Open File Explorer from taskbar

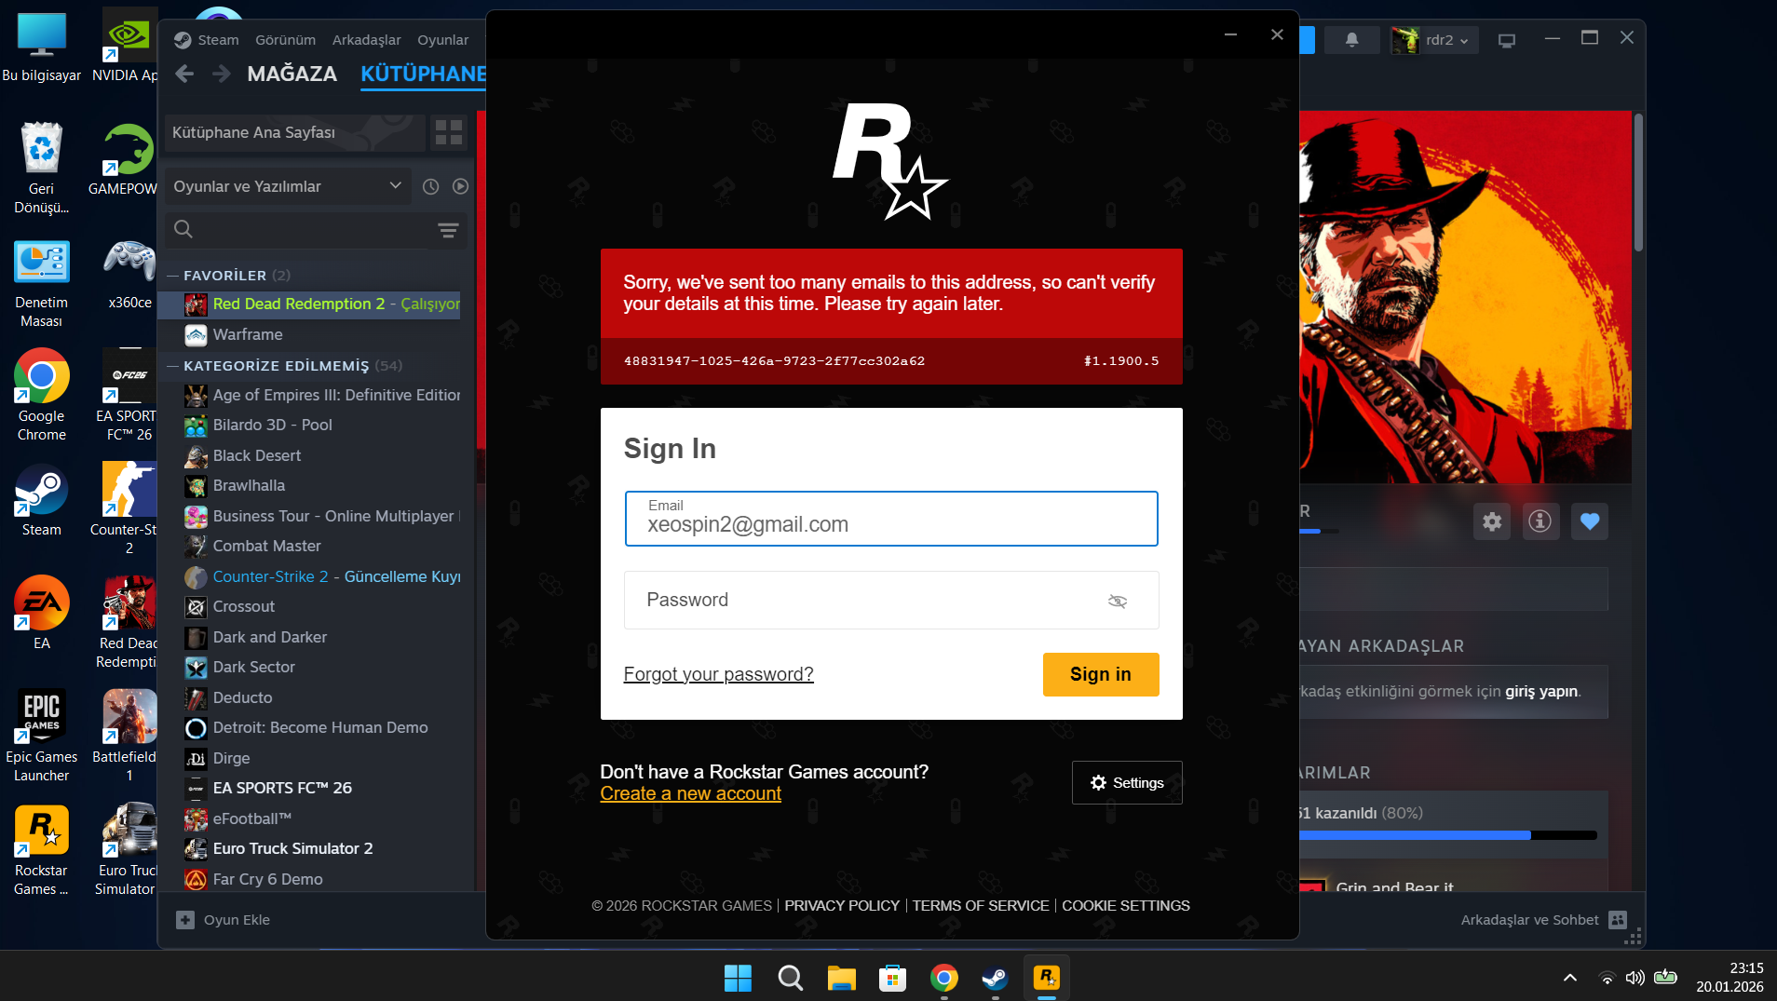point(841,978)
